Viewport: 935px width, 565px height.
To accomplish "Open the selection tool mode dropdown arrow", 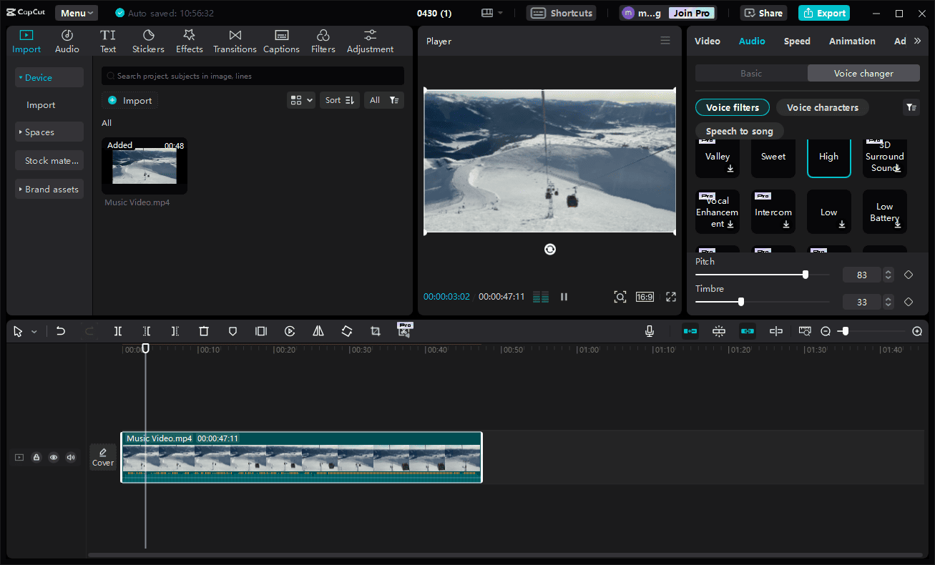I will (x=34, y=332).
